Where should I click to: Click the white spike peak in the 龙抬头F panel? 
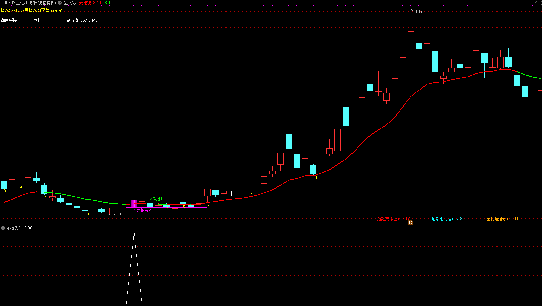coord(134,233)
